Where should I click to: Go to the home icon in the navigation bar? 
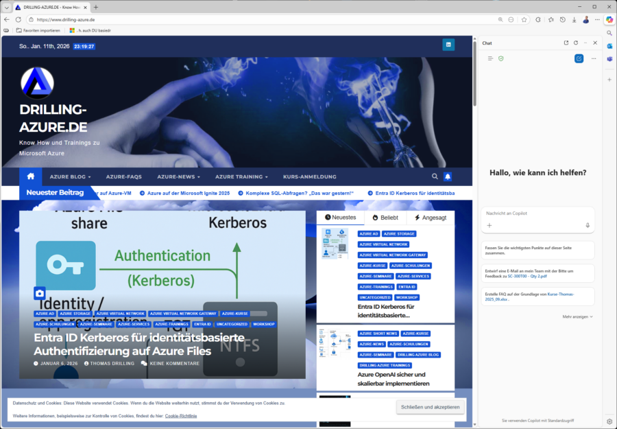(30, 176)
